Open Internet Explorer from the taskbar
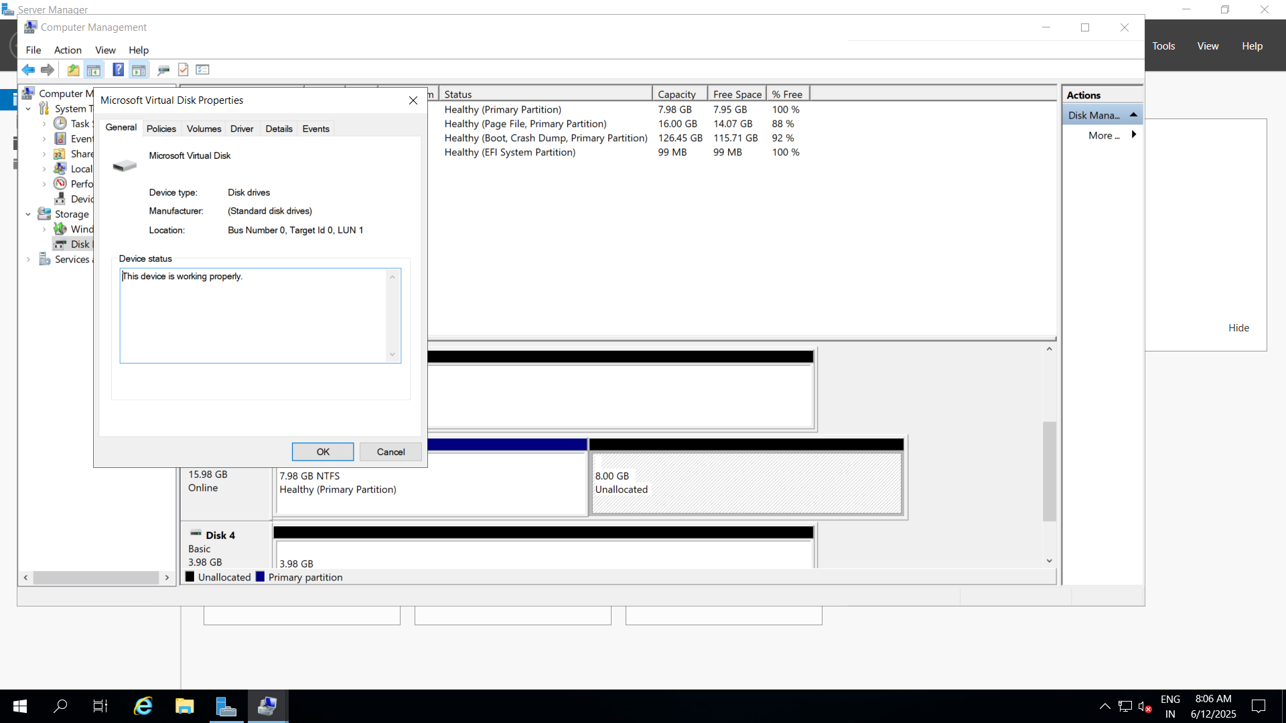Image resolution: width=1286 pixels, height=723 pixels. (143, 706)
